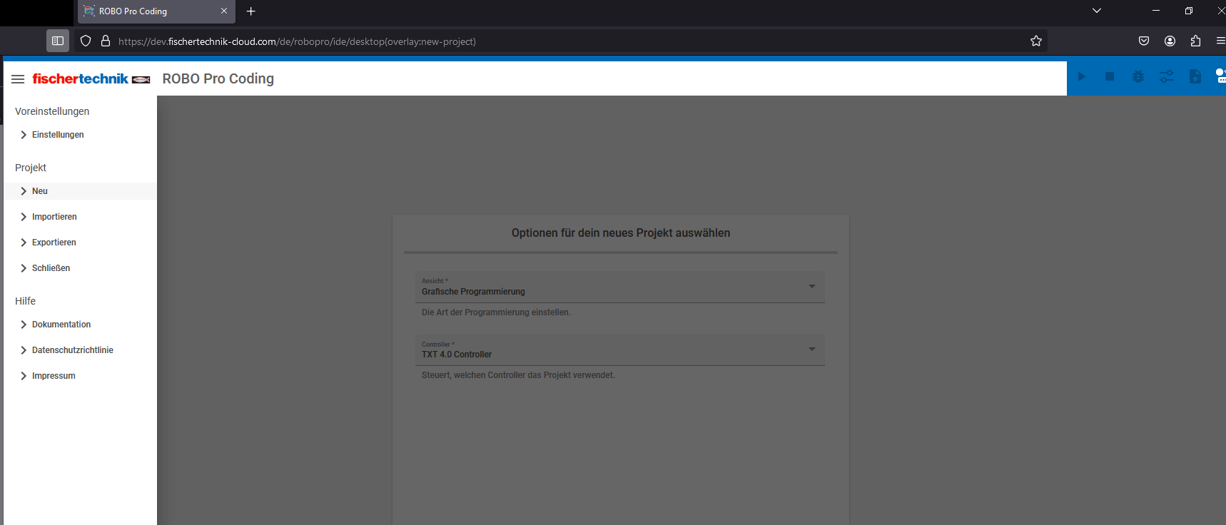Open a new browser tab
Viewport: 1226px width, 525px height.
[x=250, y=11]
